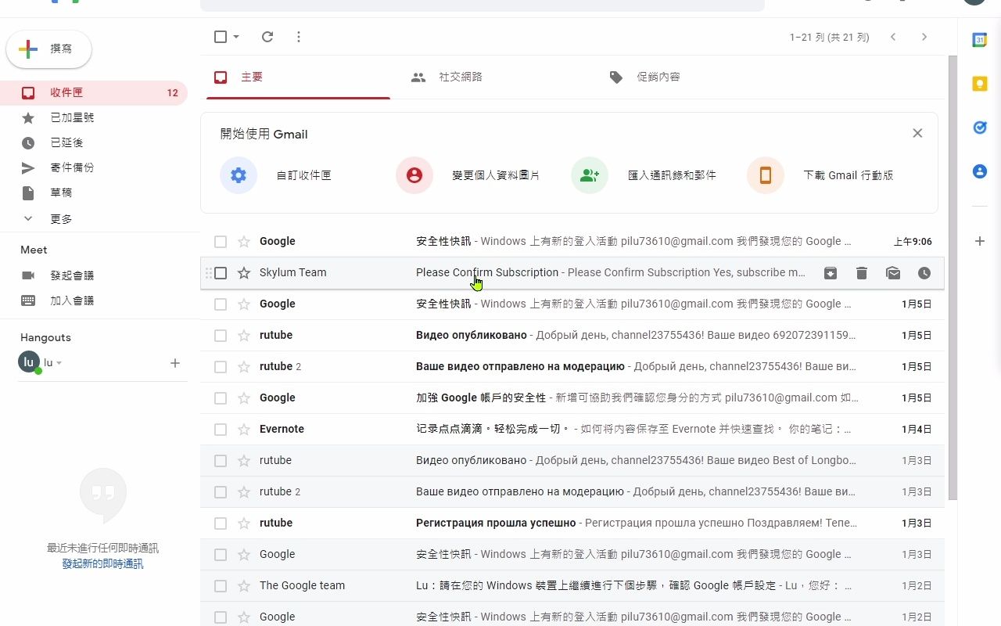Snooze the Skylum Team email

[924, 273]
